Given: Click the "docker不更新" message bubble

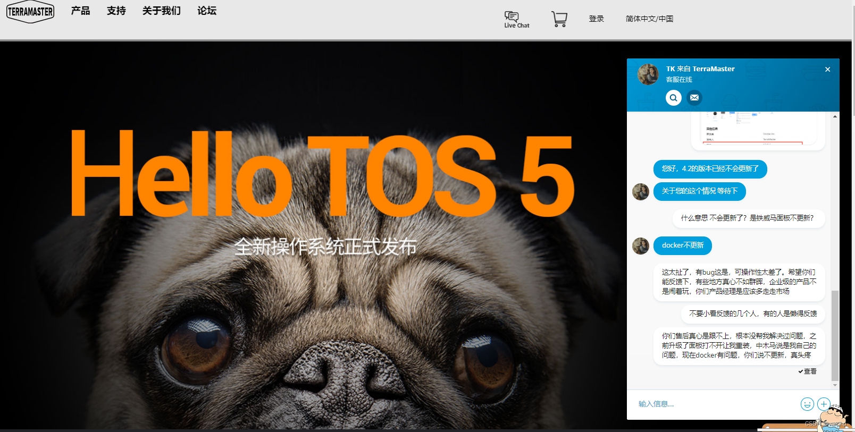Looking at the screenshot, I should coord(683,245).
